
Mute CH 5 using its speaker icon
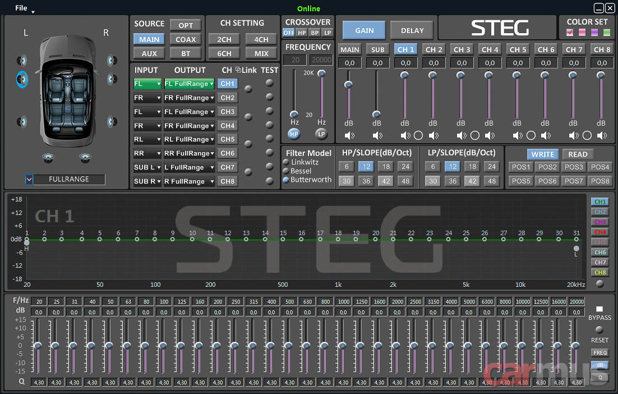coord(518,136)
